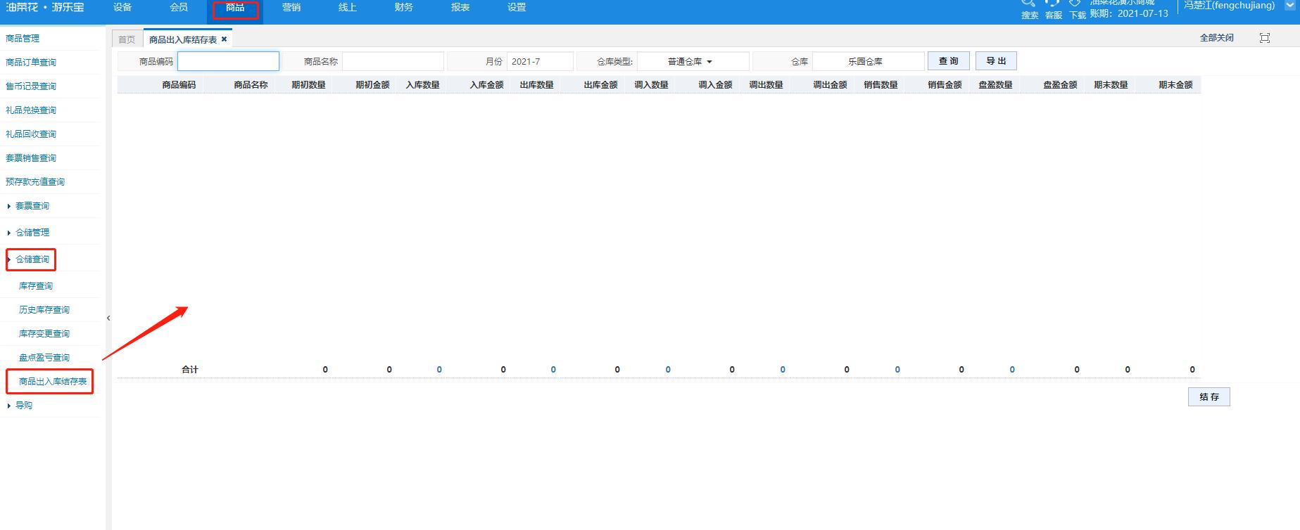Image resolution: width=1300 pixels, height=530 pixels.
Task: Open the 仓库类型 普通仓库 dropdown
Action: (x=693, y=62)
